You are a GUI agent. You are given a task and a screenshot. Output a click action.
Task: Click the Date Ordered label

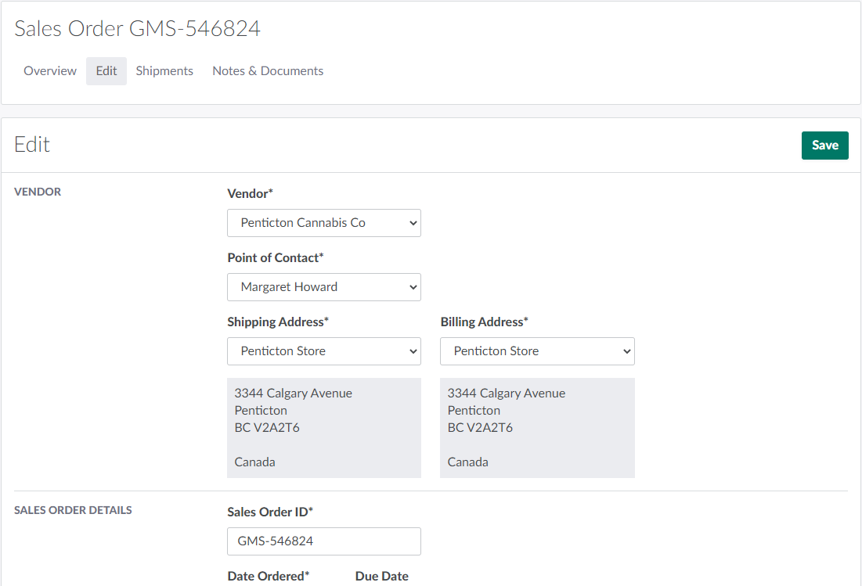click(269, 576)
